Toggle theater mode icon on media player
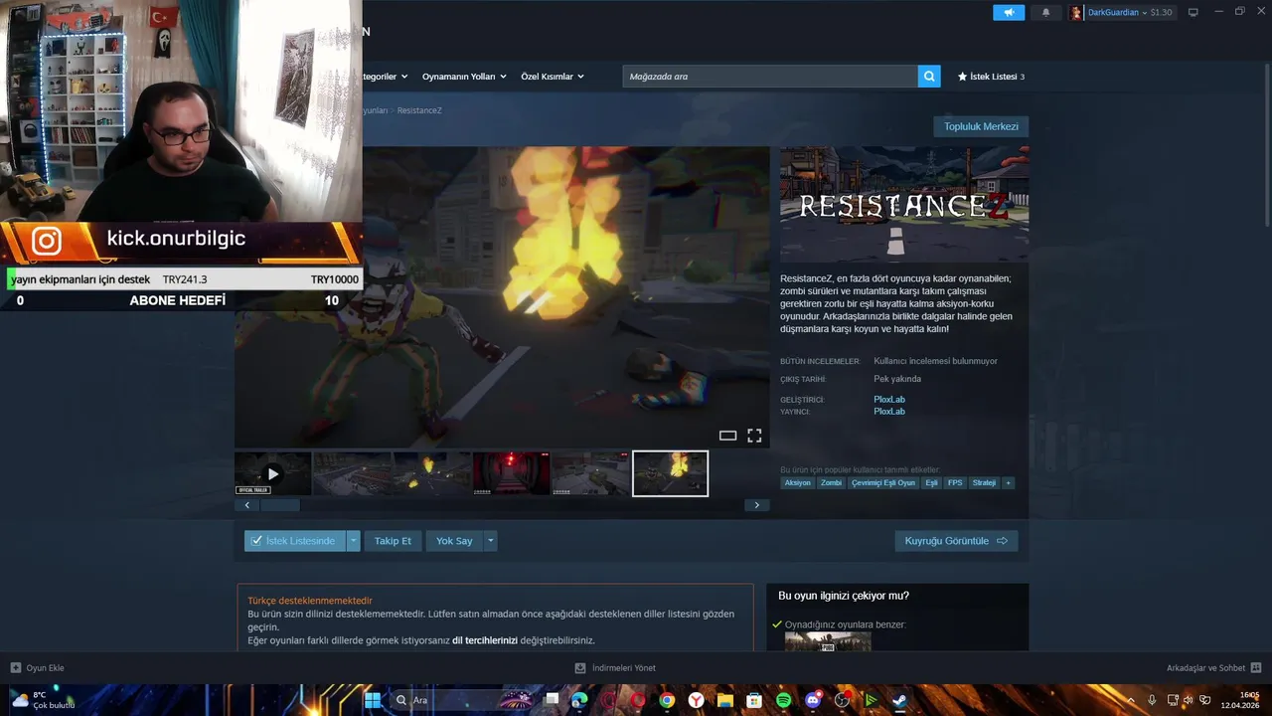The width and height of the screenshot is (1272, 716). click(727, 436)
